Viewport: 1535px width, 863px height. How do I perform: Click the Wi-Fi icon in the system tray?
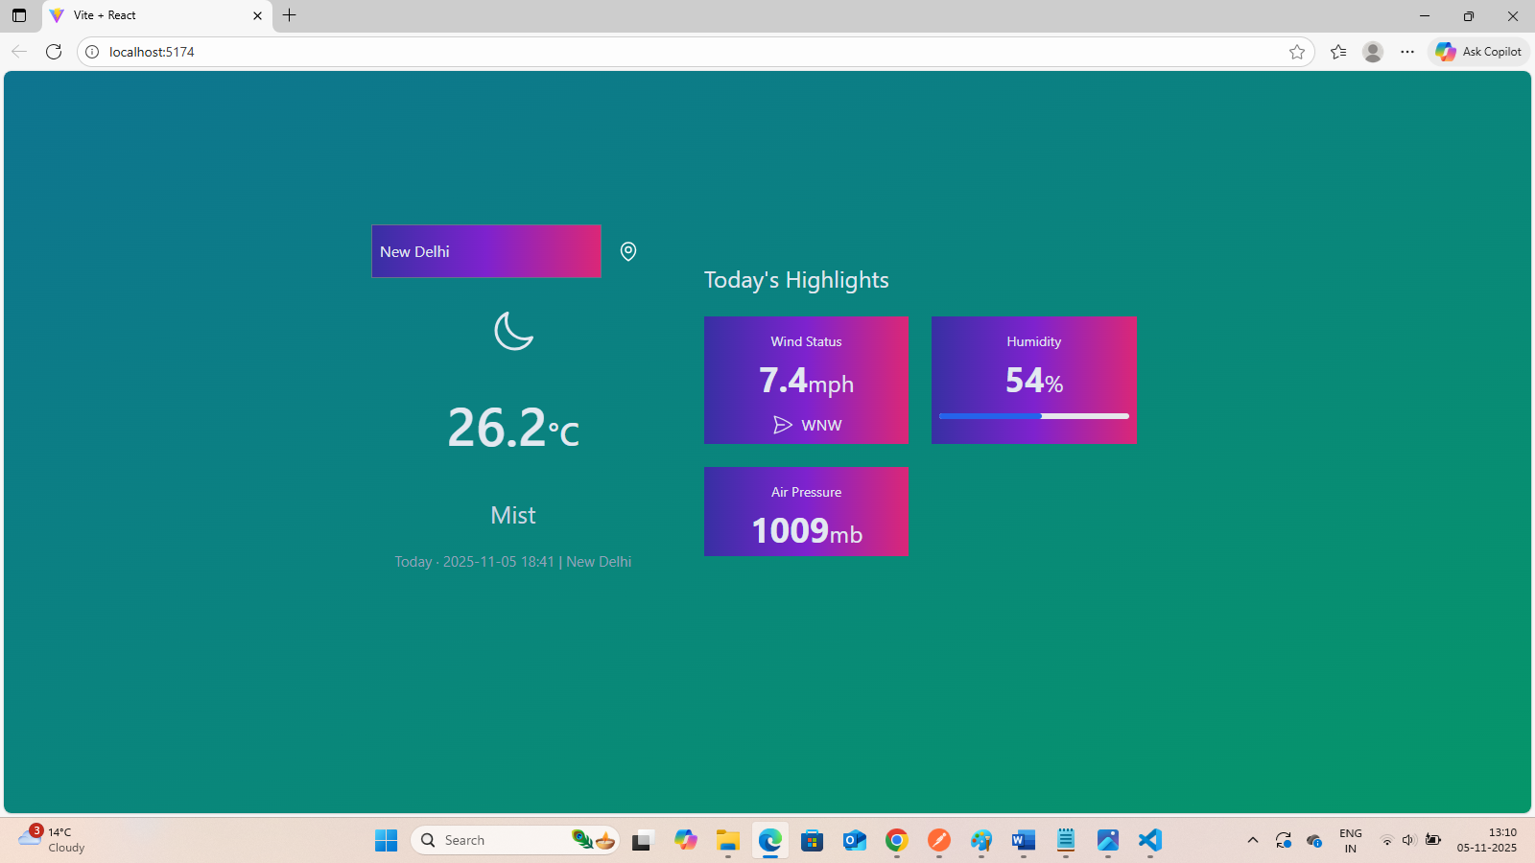click(1386, 840)
